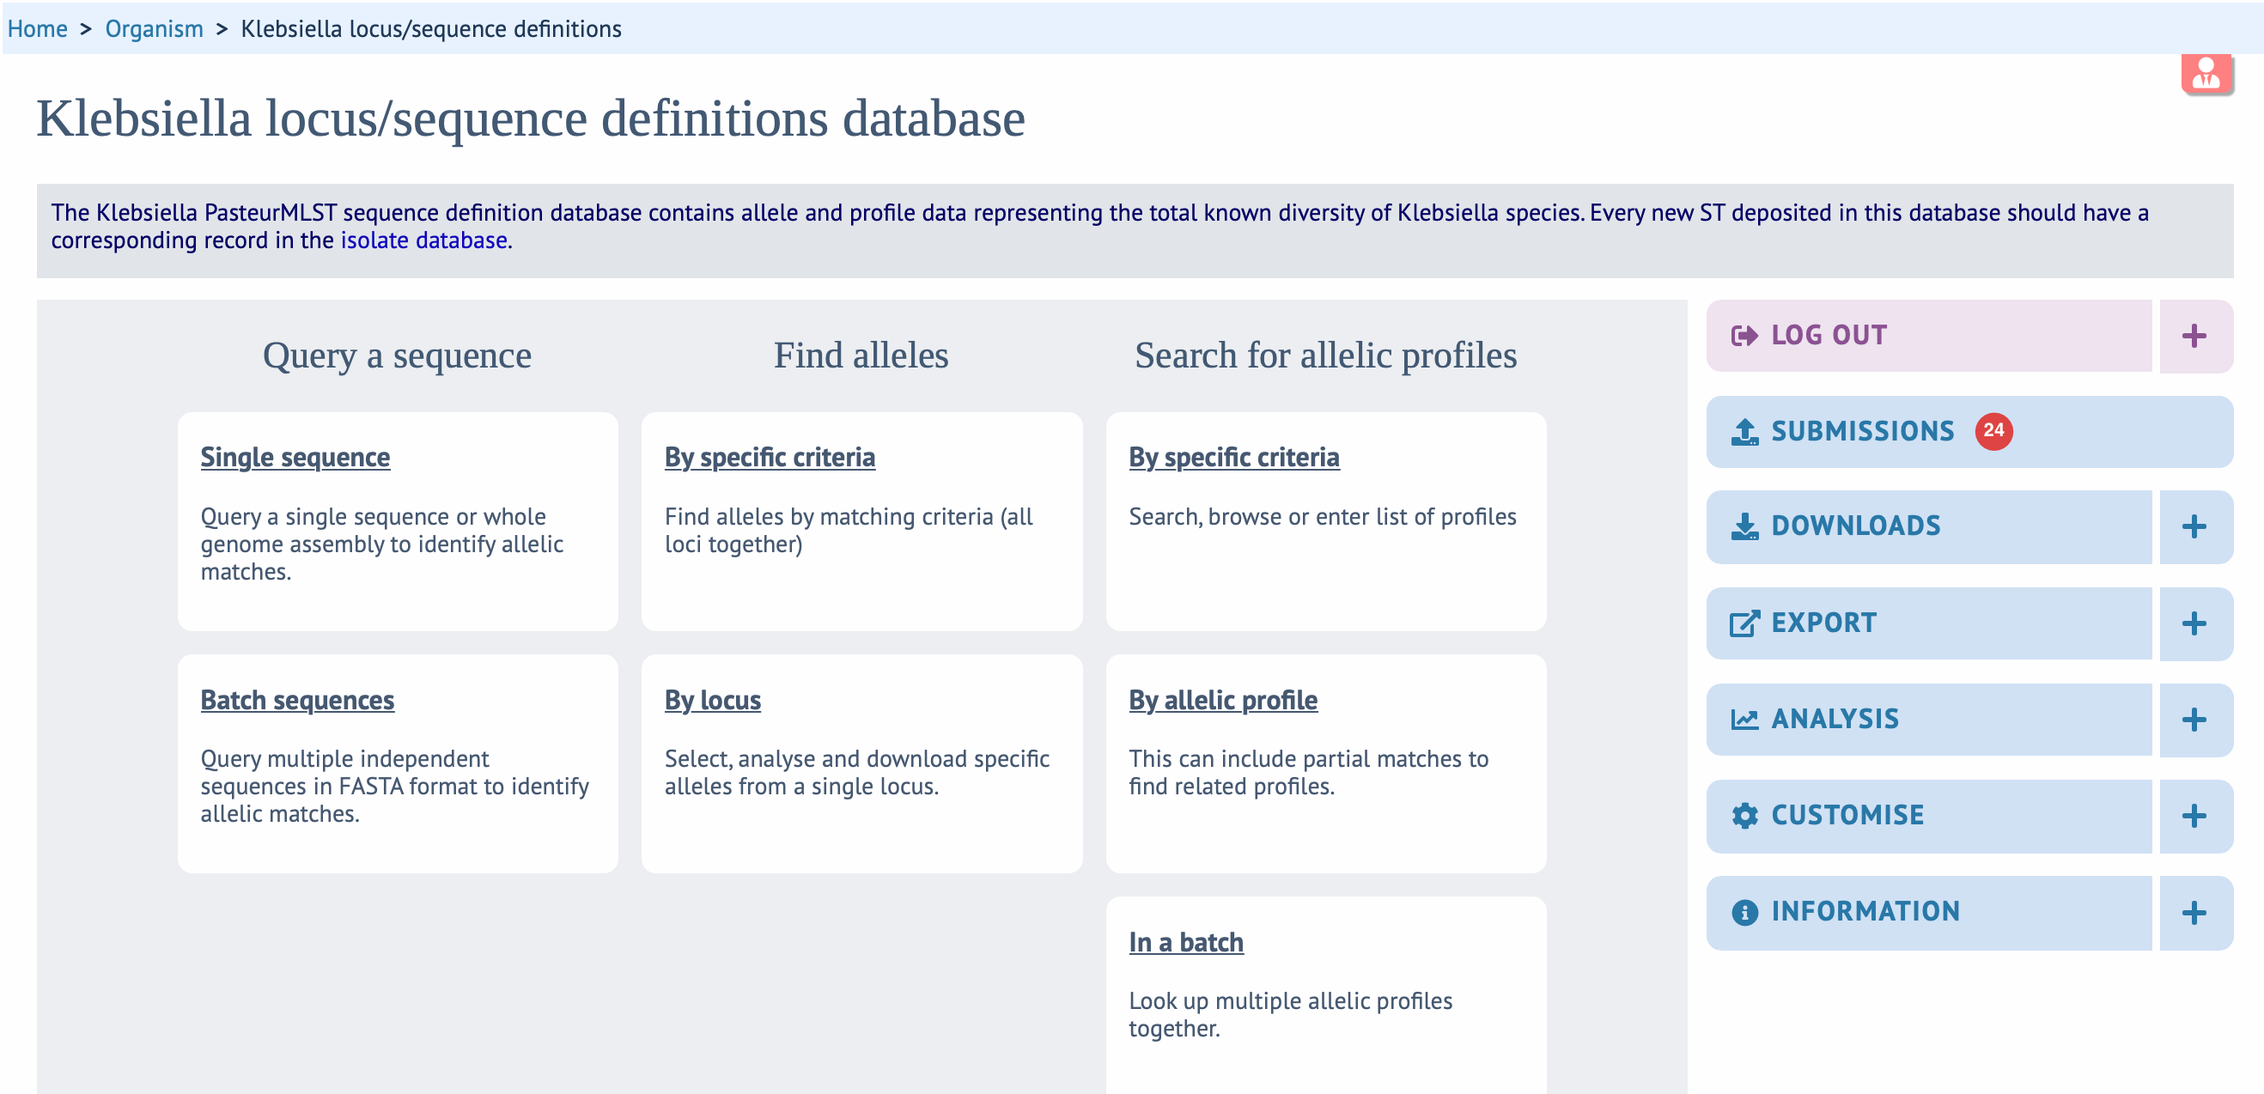Click the log out arrow icon

1744,336
